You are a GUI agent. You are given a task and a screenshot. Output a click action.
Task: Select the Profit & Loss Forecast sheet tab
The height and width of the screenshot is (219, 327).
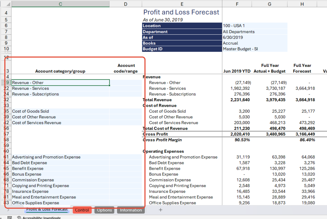[x=47, y=210]
